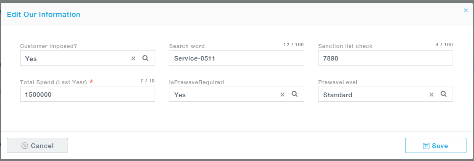
Task: Clear the Customer Imposed? value
Action: point(133,58)
